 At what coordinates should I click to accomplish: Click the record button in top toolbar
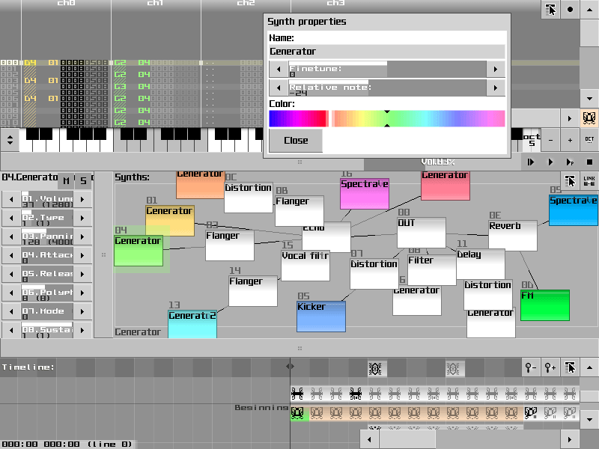click(x=571, y=10)
